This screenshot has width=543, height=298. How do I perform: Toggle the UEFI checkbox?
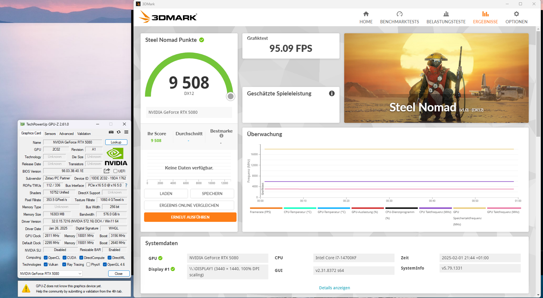(115, 171)
